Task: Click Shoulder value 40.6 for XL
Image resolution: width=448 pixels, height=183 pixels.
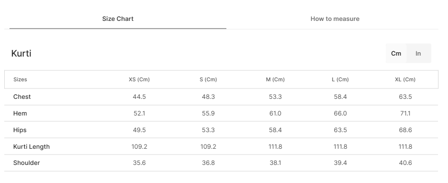Action: pos(405,163)
